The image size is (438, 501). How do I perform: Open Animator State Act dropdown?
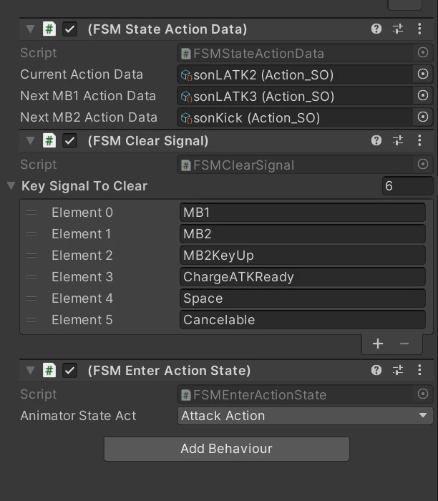pos(305,416)
